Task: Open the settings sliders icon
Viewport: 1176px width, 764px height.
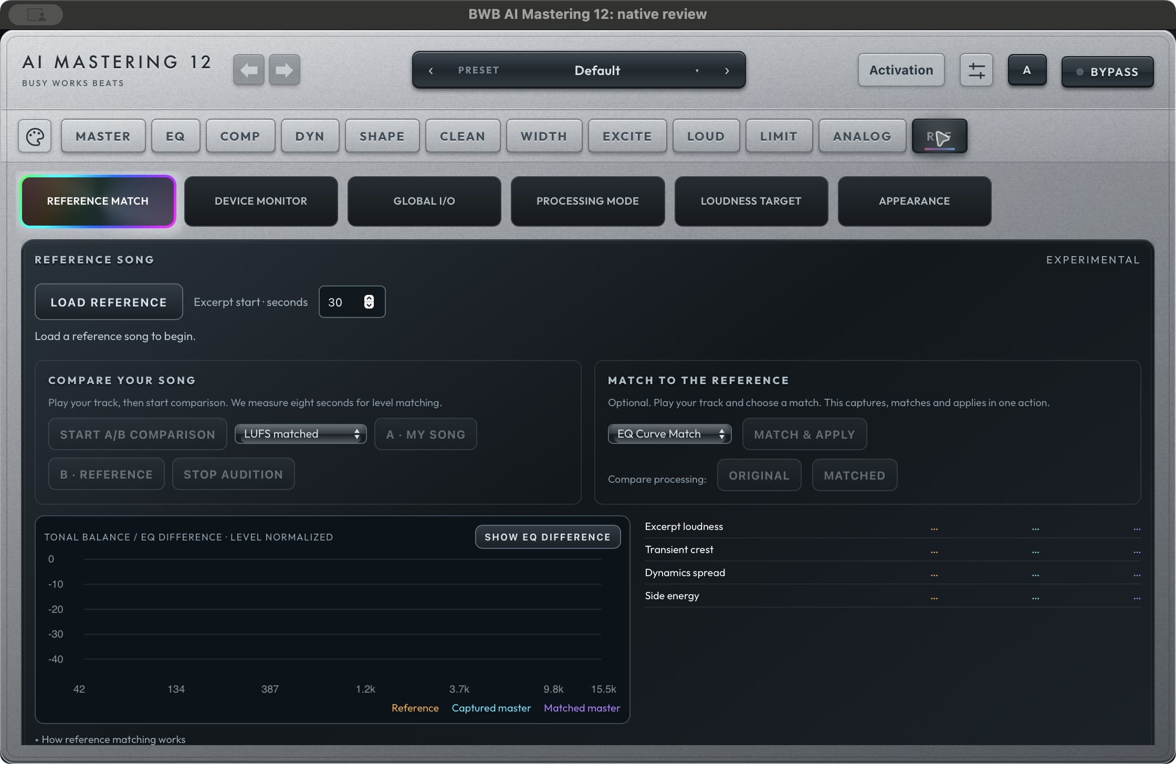Action: point(976,70)
